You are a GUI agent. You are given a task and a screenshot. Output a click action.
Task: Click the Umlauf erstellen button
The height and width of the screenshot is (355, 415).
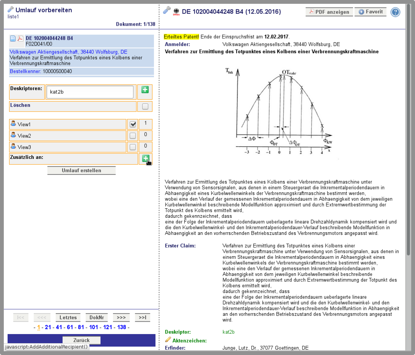click(82, 171)
